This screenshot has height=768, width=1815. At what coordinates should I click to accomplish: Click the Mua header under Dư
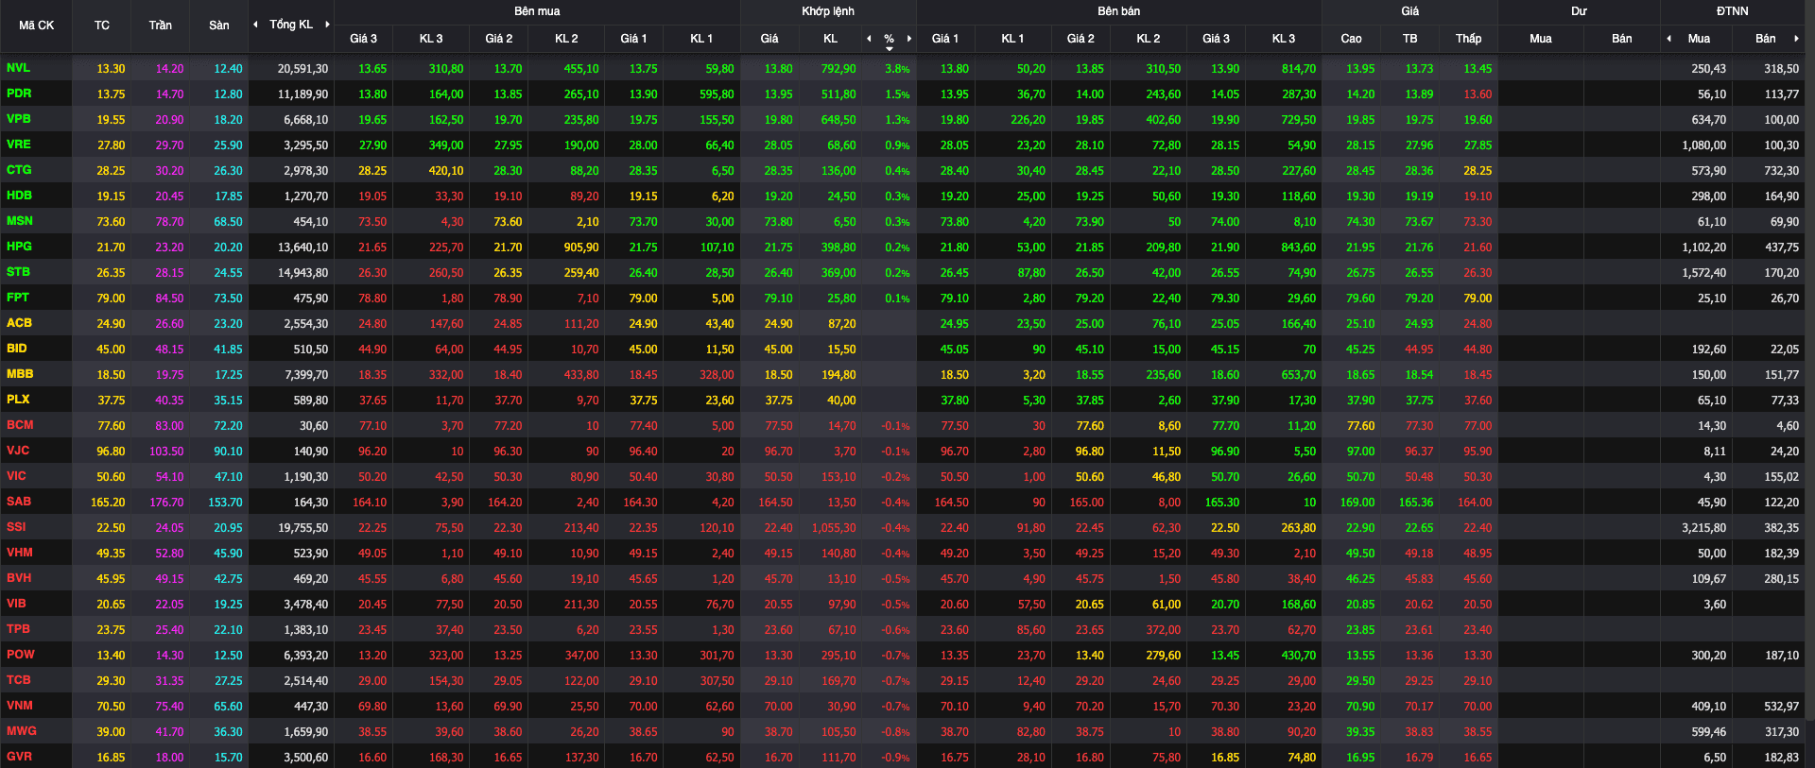coord(1540,39)
